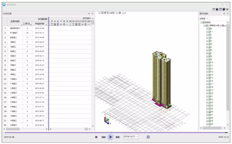The image size is (232, 144).
Task: Click the 计划时间 group header
Action: (36, 19)
